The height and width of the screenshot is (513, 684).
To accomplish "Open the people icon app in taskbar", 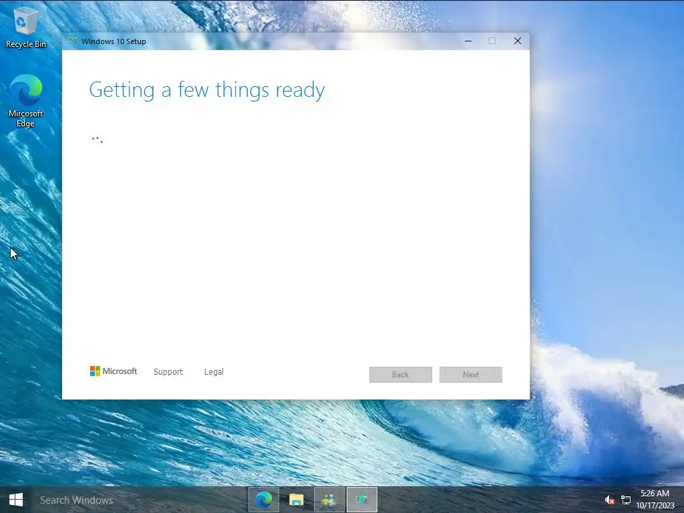I will point(329,500).
